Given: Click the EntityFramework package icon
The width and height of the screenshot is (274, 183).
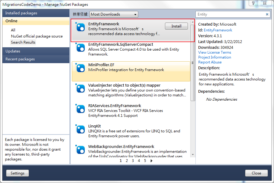Looking at the screenshot, I should point(80,27).
